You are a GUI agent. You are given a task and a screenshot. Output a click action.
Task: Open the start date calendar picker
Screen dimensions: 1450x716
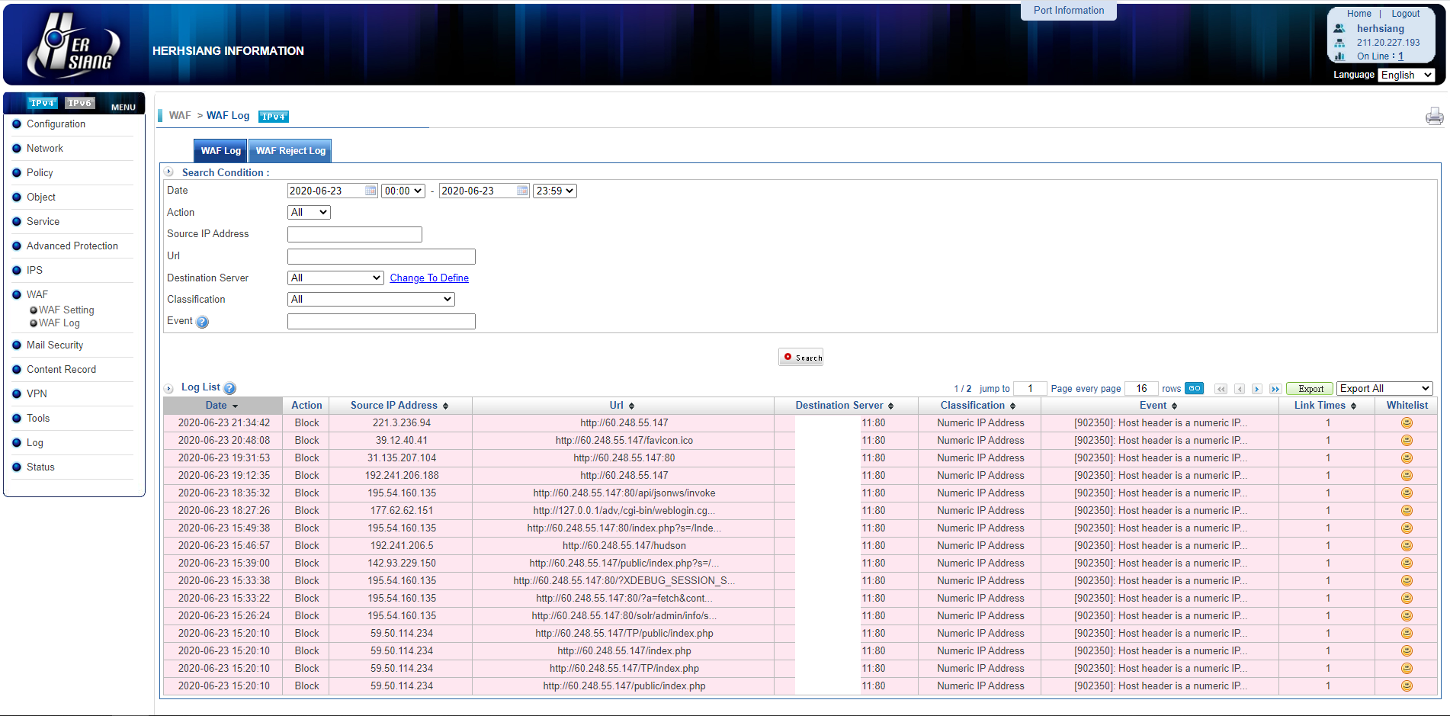pos(371,191)
